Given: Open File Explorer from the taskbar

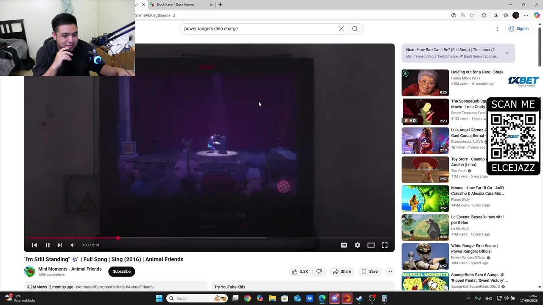Looking at the screenshot, I should pos(272,298).
